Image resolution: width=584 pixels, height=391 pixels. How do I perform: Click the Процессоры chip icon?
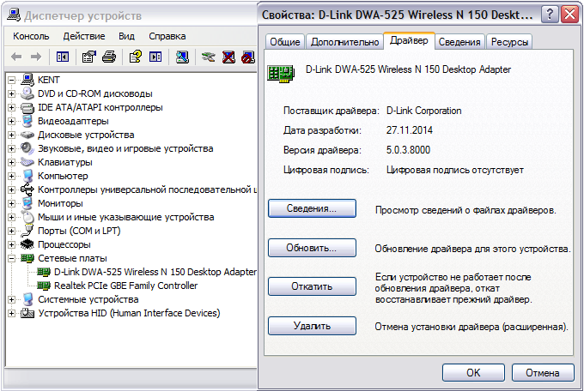point(27,244)
